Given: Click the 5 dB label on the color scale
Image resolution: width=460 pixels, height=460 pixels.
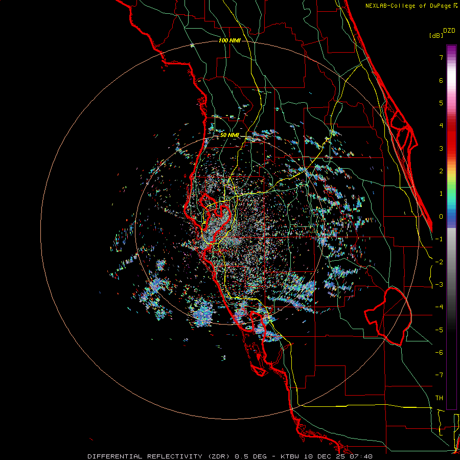Looking at the screenshot, I should click(441, 103).
